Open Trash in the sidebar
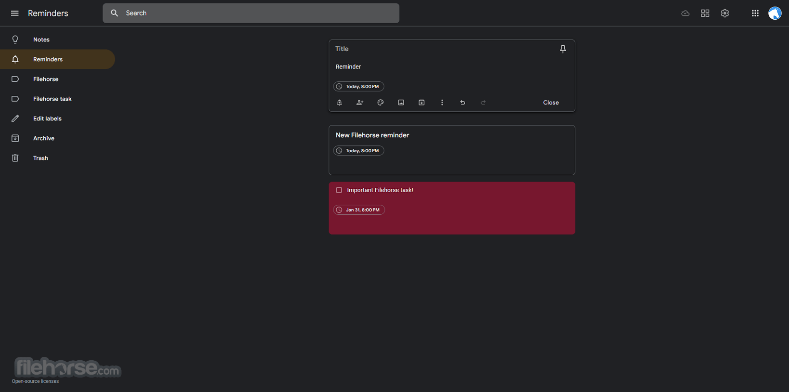 pyautogui.click(x=57, y=158)
